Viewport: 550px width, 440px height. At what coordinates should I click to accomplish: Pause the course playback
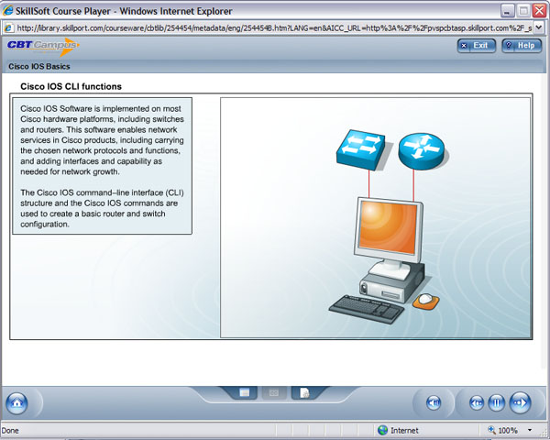click(496, 402)
